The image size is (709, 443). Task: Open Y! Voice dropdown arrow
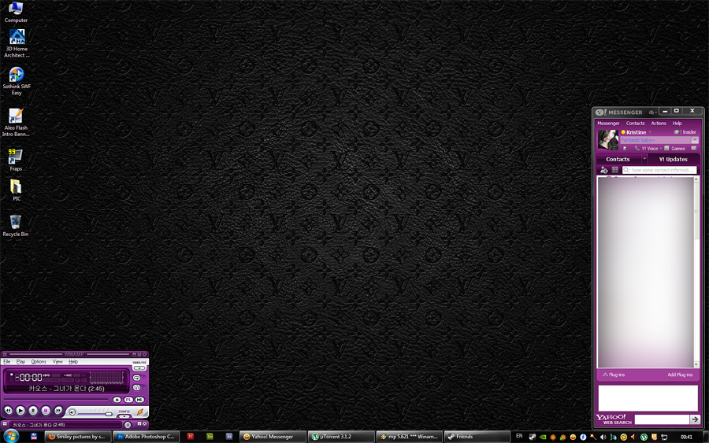click(661, 148)
